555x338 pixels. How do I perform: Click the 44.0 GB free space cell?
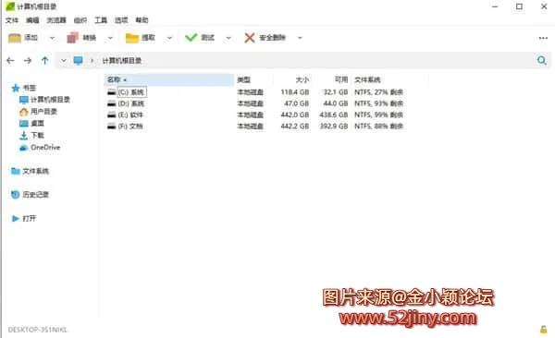pyautogui.click(x=336, y=103)
